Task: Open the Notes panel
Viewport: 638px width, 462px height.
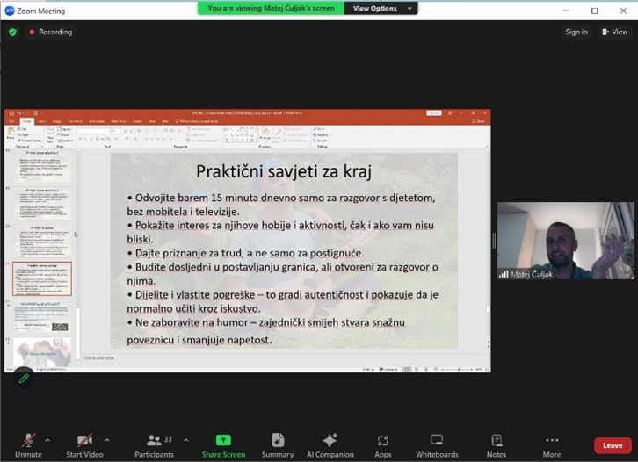Action: [x=497, y=440]
